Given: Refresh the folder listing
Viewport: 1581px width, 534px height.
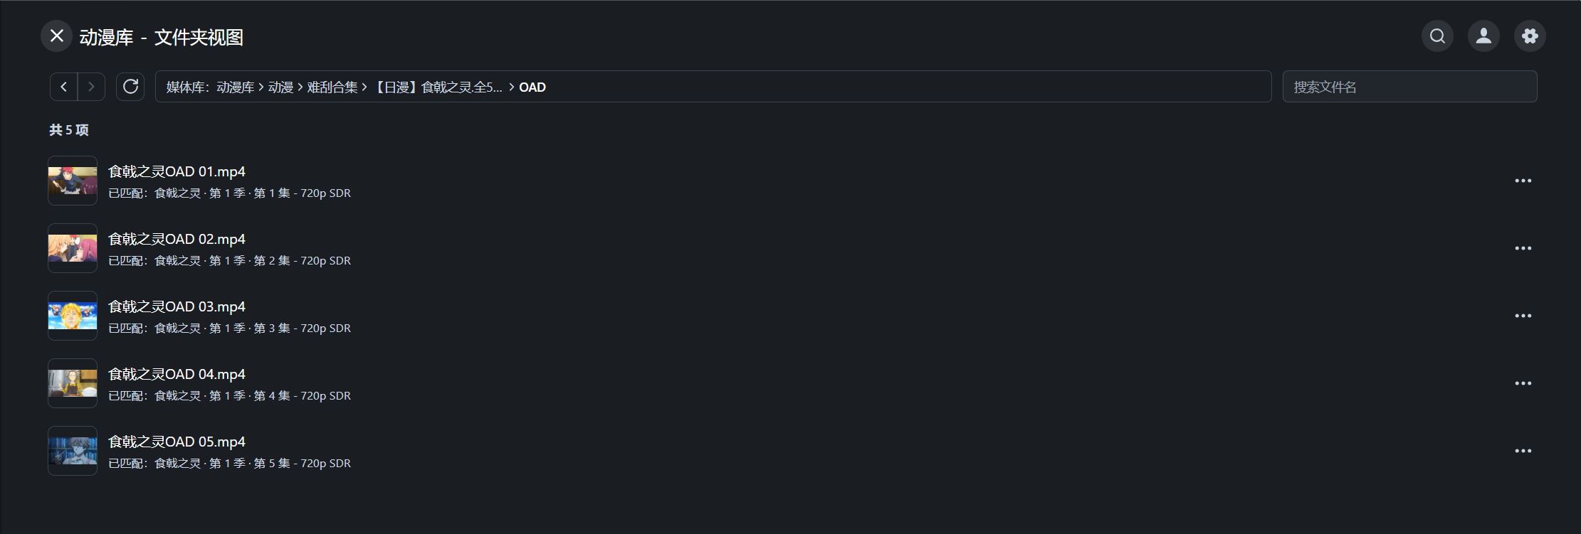Looking at the screenshot, I should [130, 87].
